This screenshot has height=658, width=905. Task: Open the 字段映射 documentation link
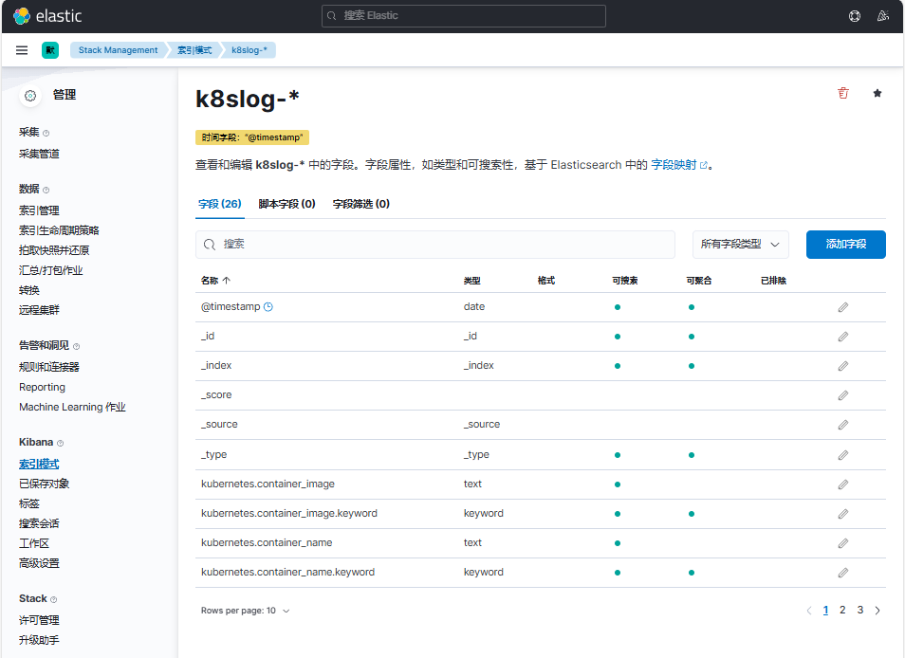click(x=679, y=165)
